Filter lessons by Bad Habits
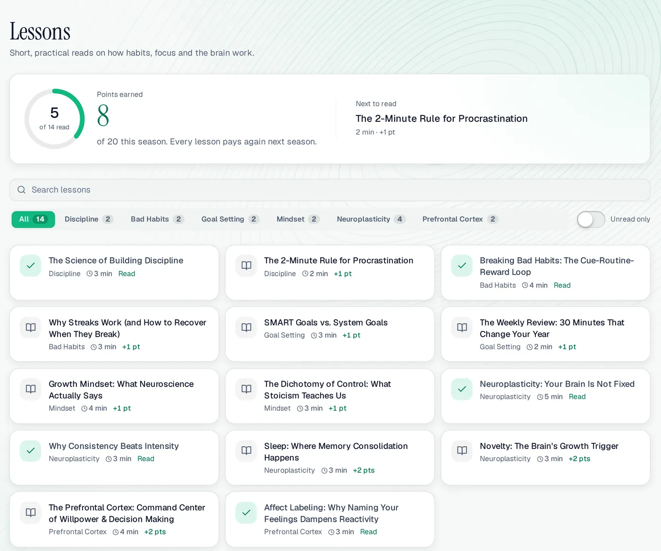661x551 pixels. point(157,219)
